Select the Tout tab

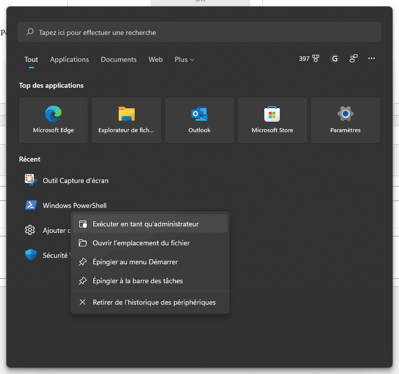31,59
